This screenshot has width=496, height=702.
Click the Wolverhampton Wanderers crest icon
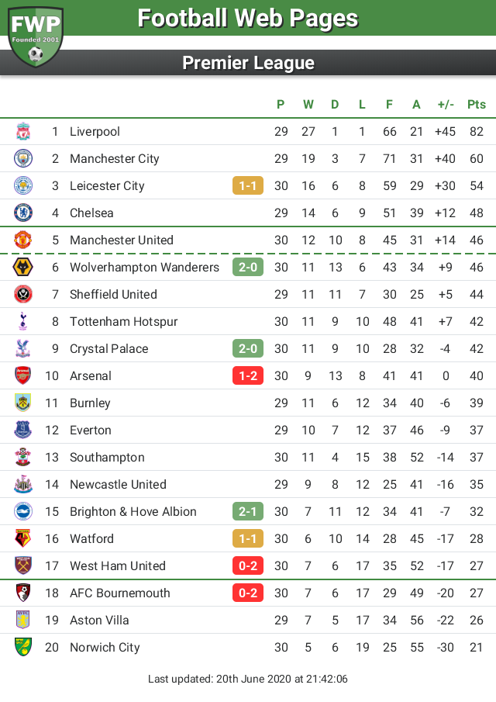[x=23, y=268]
